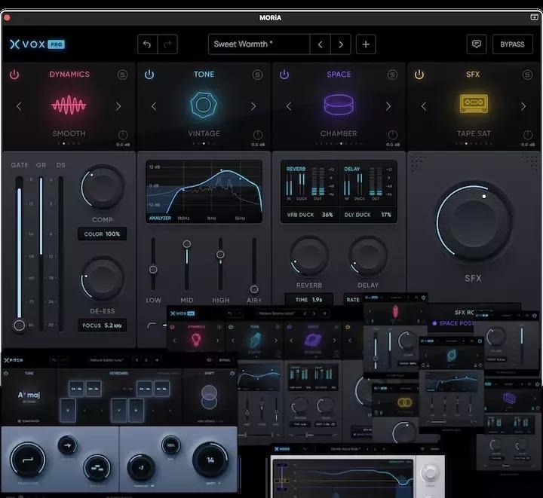Click the purple planet icon in small VOX window
This screenshot has width=543, height=498.
pos(313,340)
